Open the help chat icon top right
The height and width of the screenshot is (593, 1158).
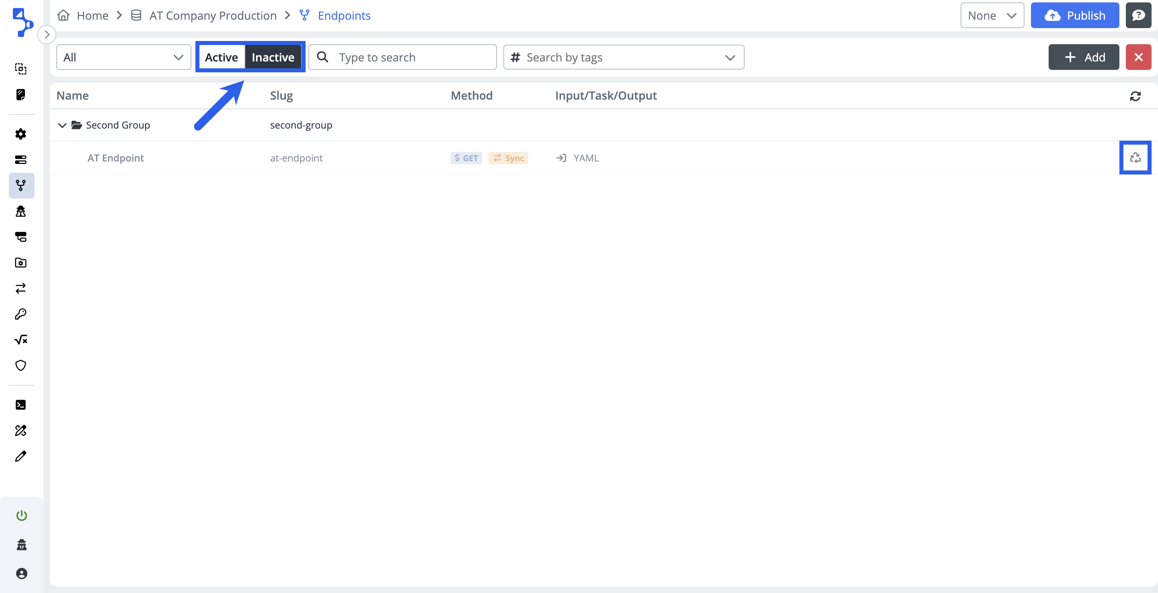1138,16
